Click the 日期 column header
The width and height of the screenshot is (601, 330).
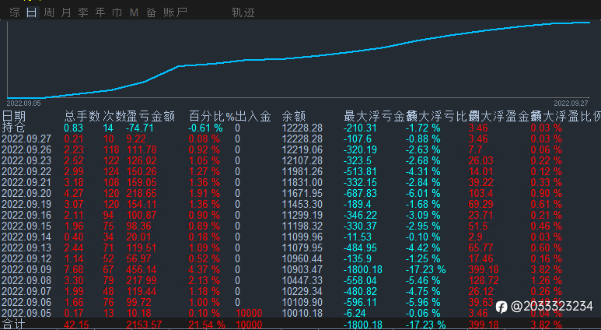(x=14, y=116)
